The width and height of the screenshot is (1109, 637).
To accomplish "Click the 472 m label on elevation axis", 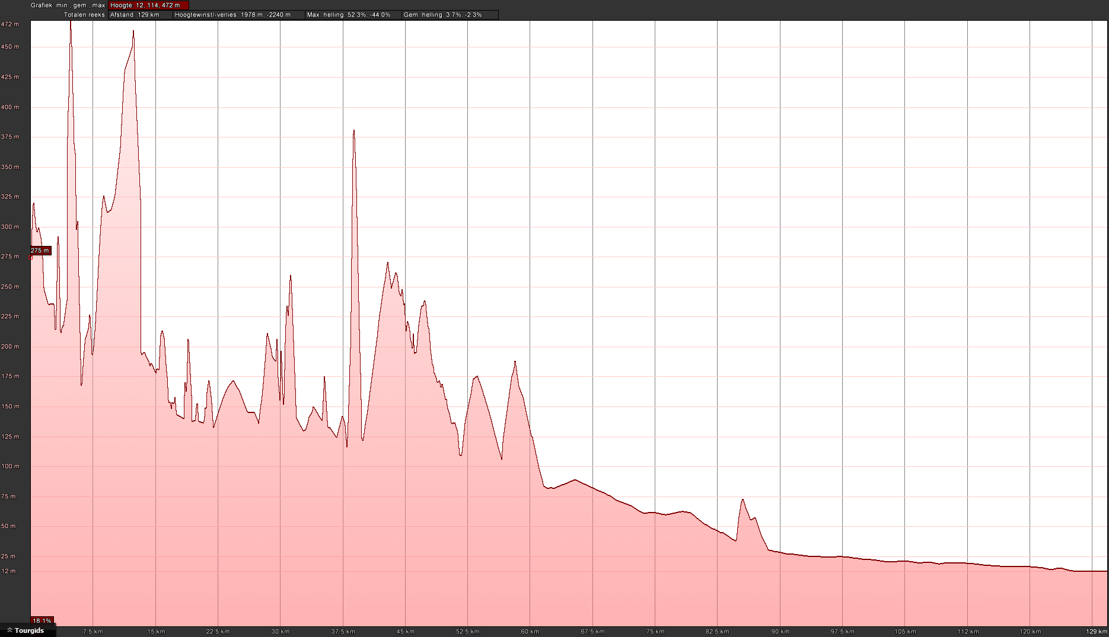I will tap(10, 24).
